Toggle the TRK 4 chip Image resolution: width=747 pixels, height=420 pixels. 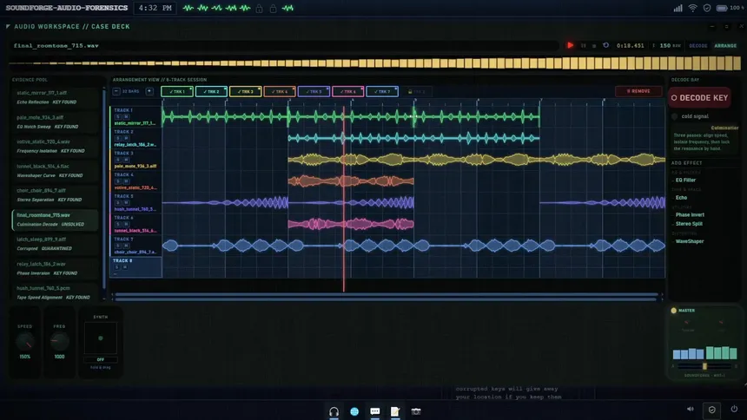(280, 91)
